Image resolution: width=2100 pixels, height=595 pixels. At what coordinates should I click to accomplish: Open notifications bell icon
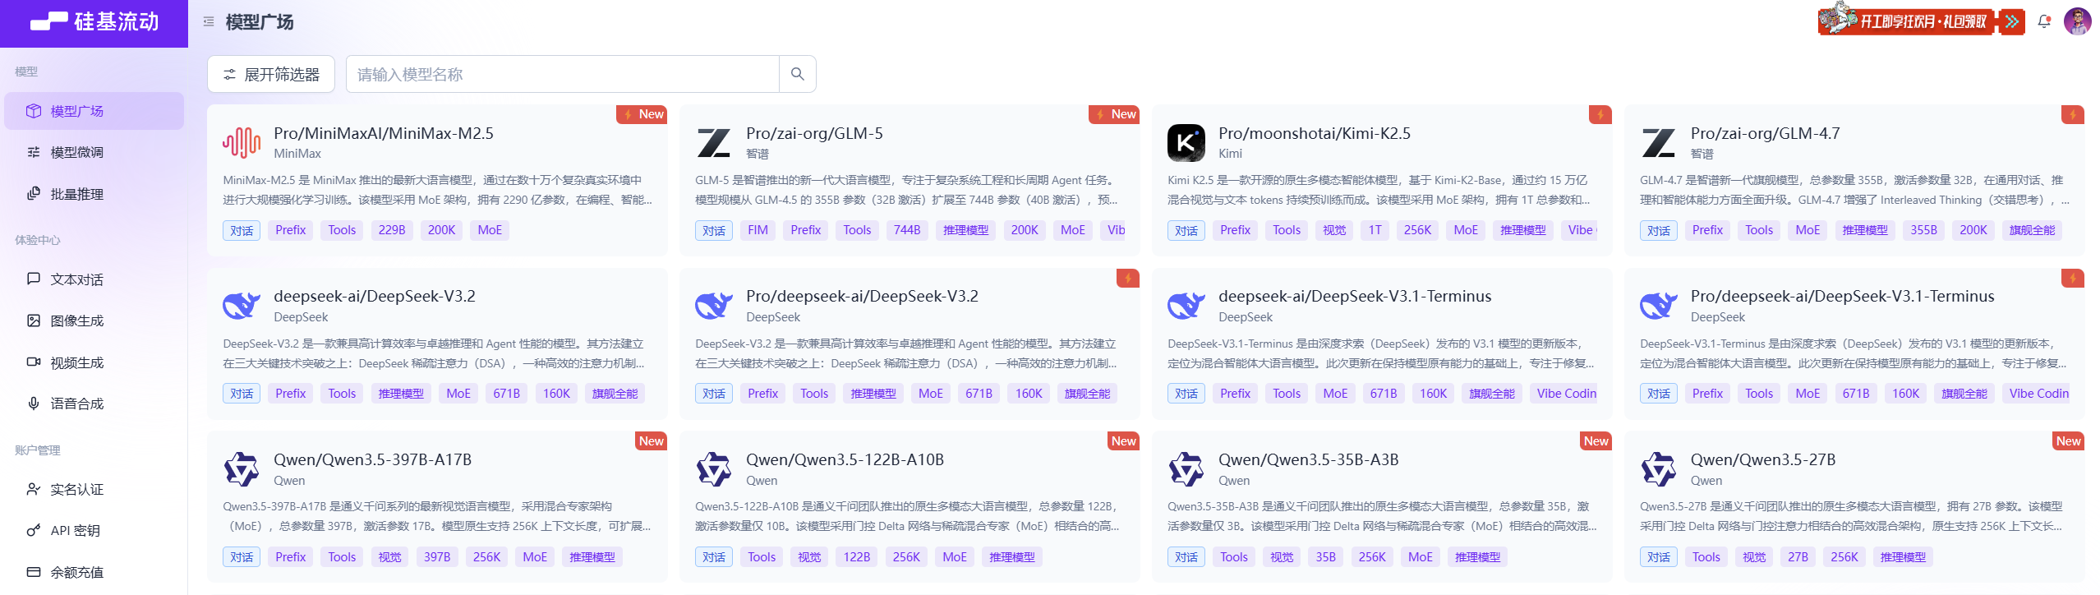click(x=2044, y=21)
